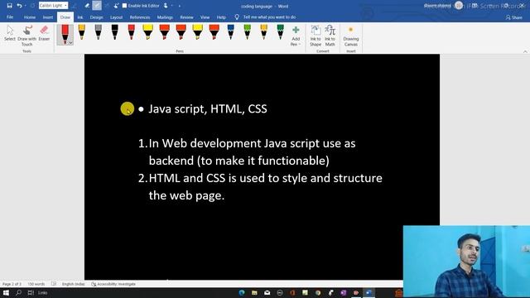This screenshot has width=530, height=298.
Task: Click the user account avatar in the title bar
Action: click(x=459, y=6)
